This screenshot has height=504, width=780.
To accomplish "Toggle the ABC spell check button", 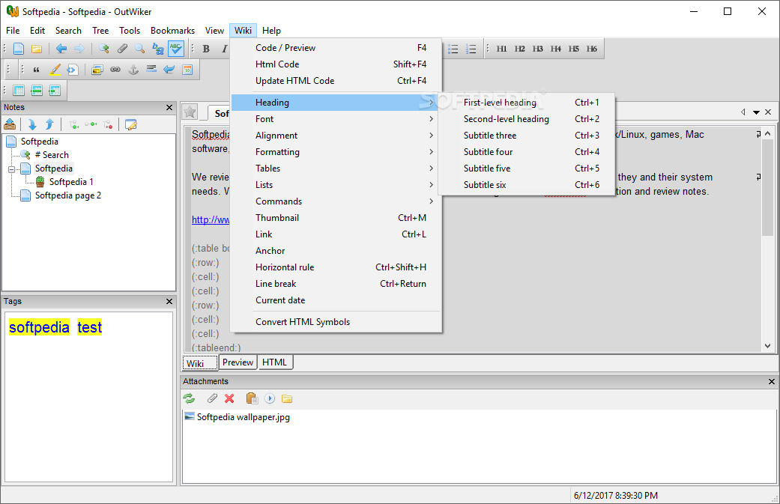I will [175, 49].
